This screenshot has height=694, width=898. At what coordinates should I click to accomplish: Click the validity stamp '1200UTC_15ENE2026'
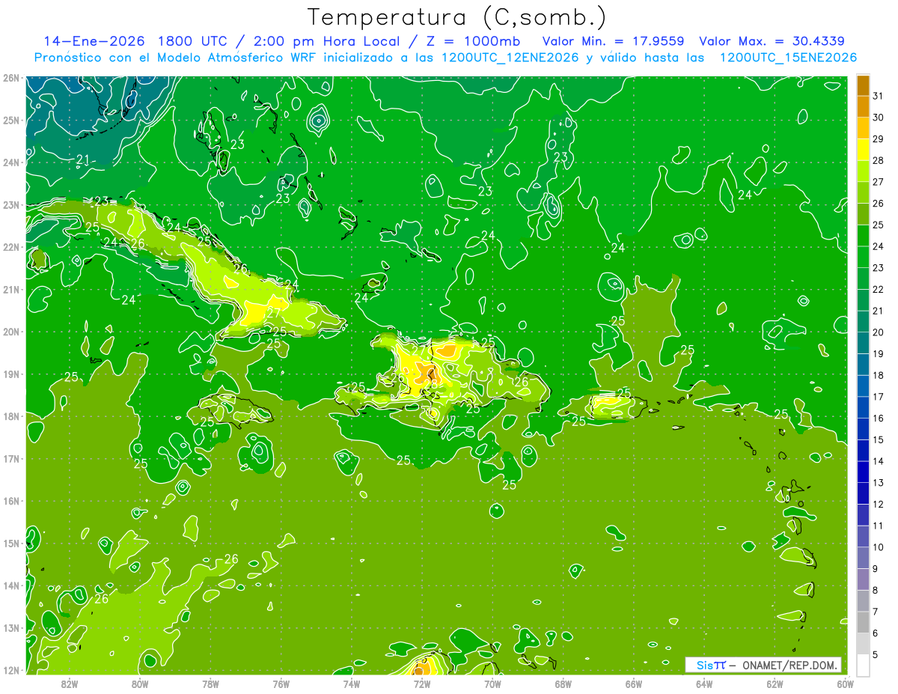(x=788, y=58)
